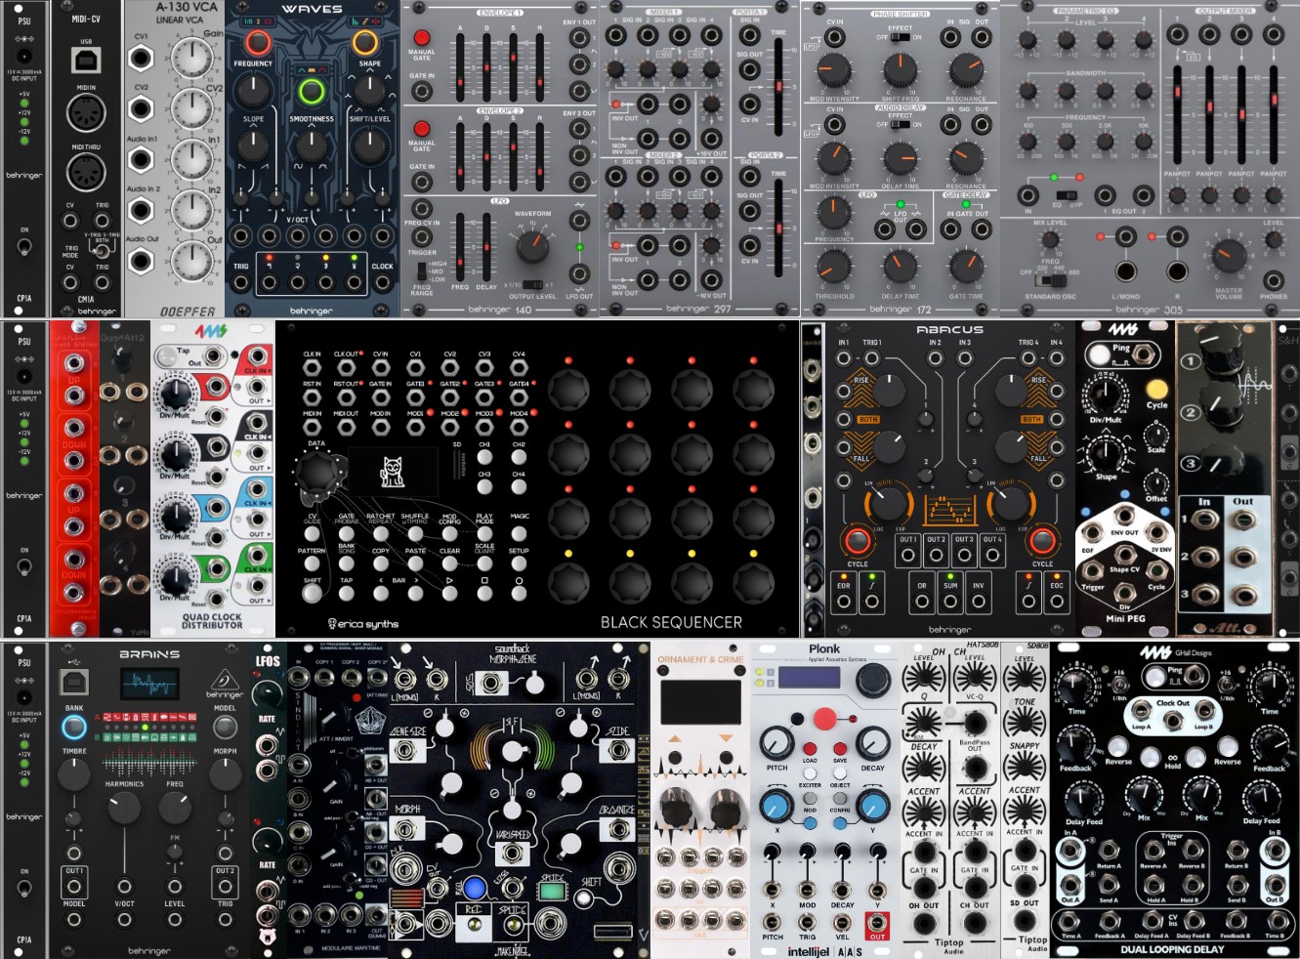
Task: Select the CH4 button on Black Sequencer
Action: 519,488
